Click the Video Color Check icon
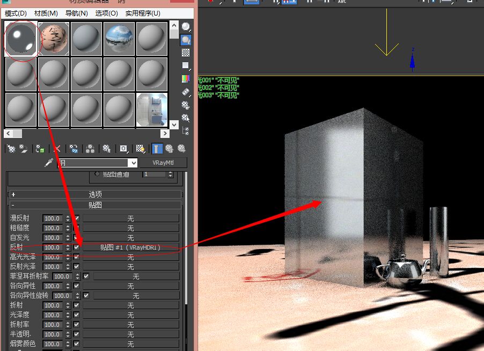The image size is (484, 351). click(x=186, y=79)
